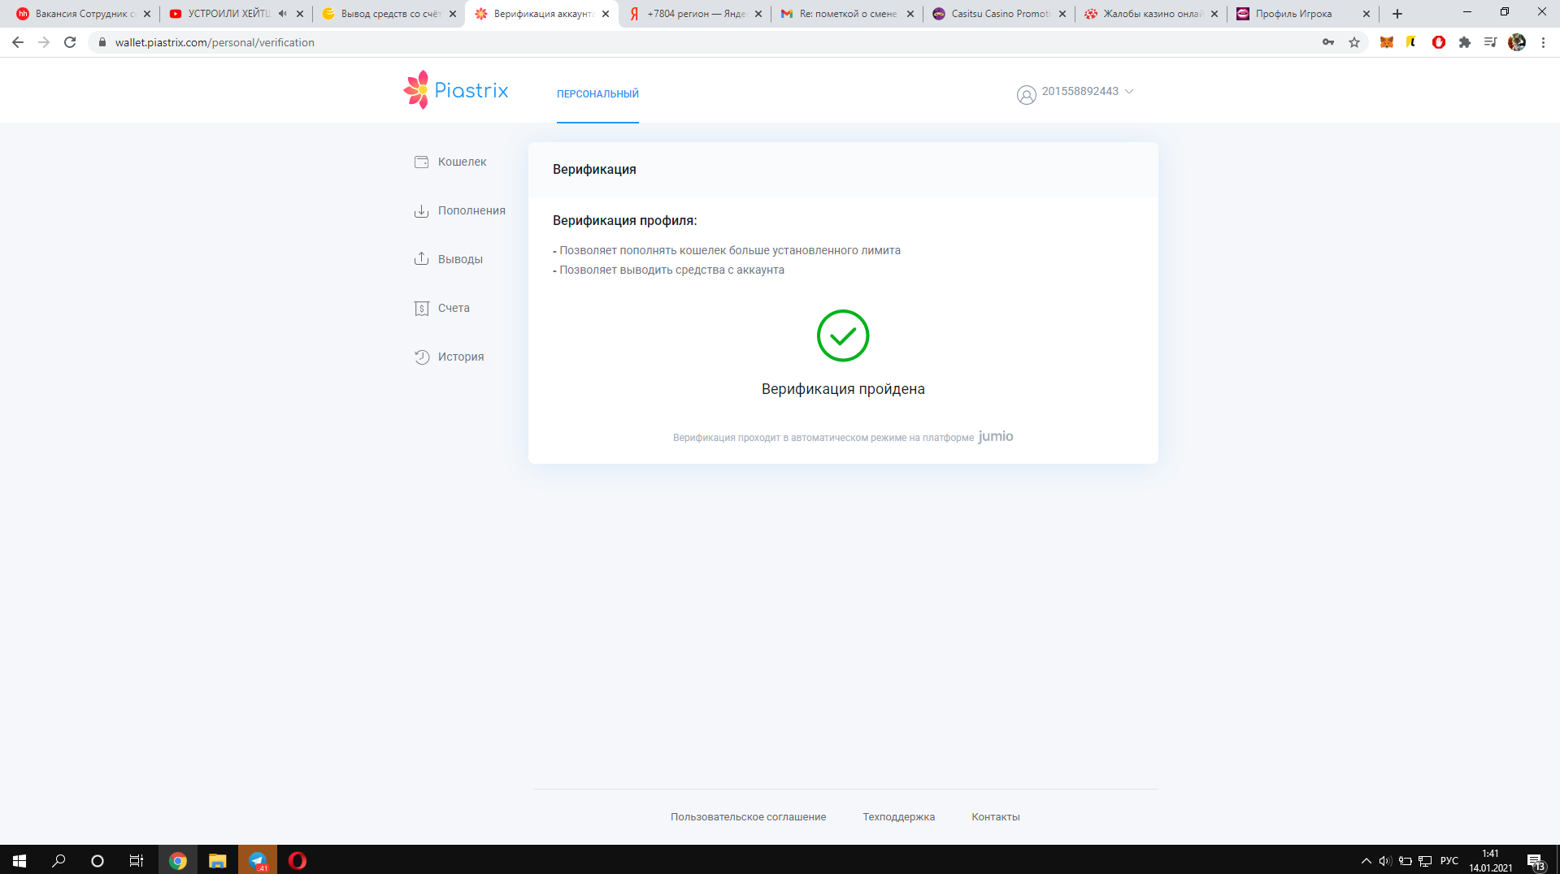The width and height of the screenshot is (1560, 874).
Task: Click the address bar URL
Action: (215, 42)
